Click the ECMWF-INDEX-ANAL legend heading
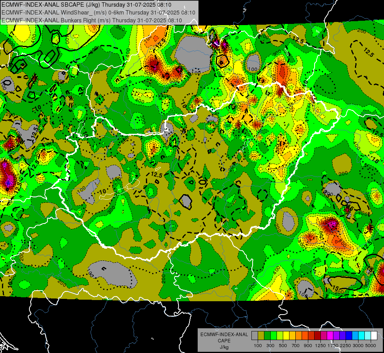The image size is (384, 353). [224, 335]
